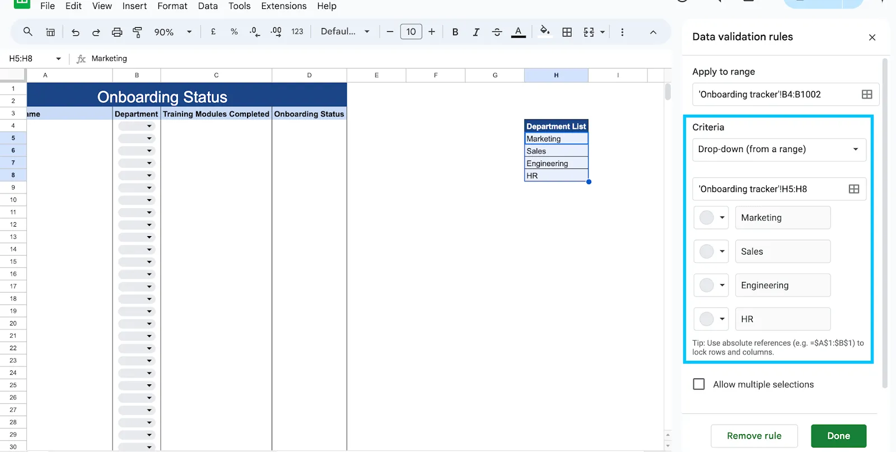Select column H header

point(556,75)
